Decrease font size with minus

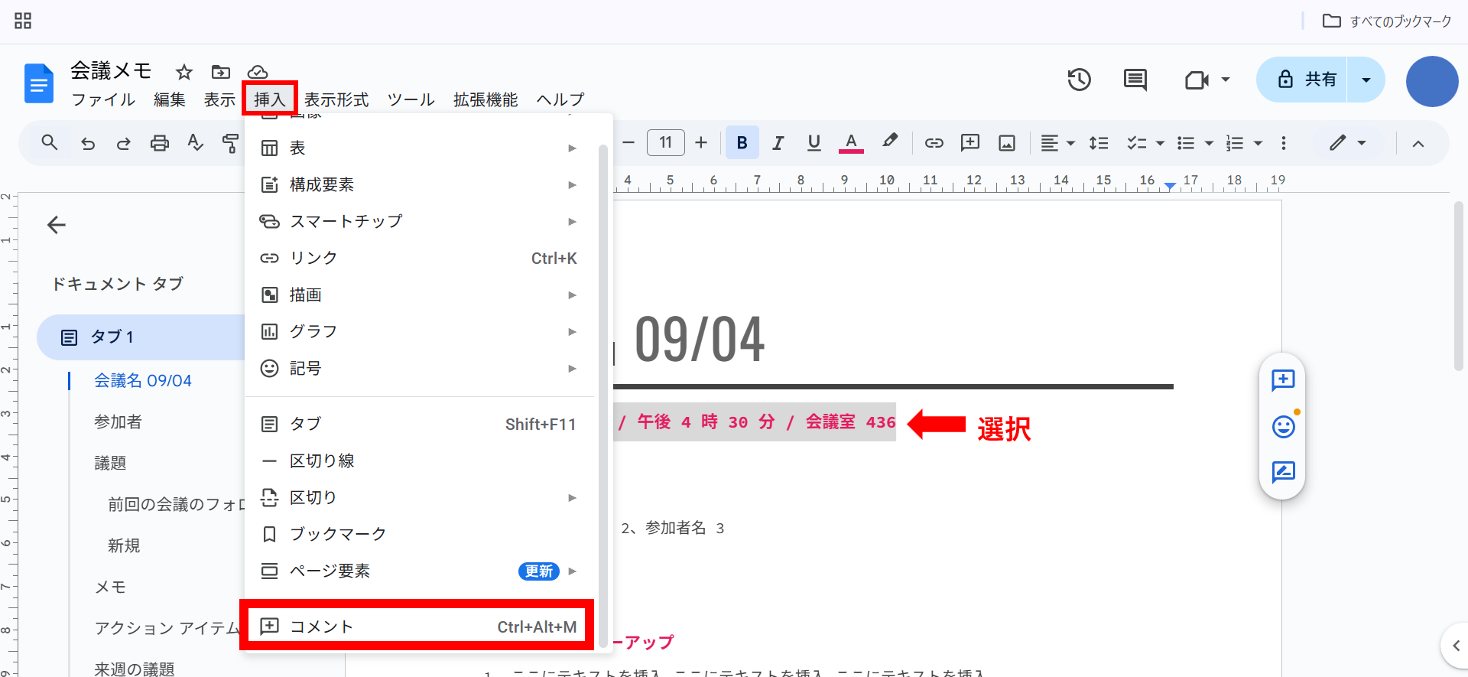point(628,142)
